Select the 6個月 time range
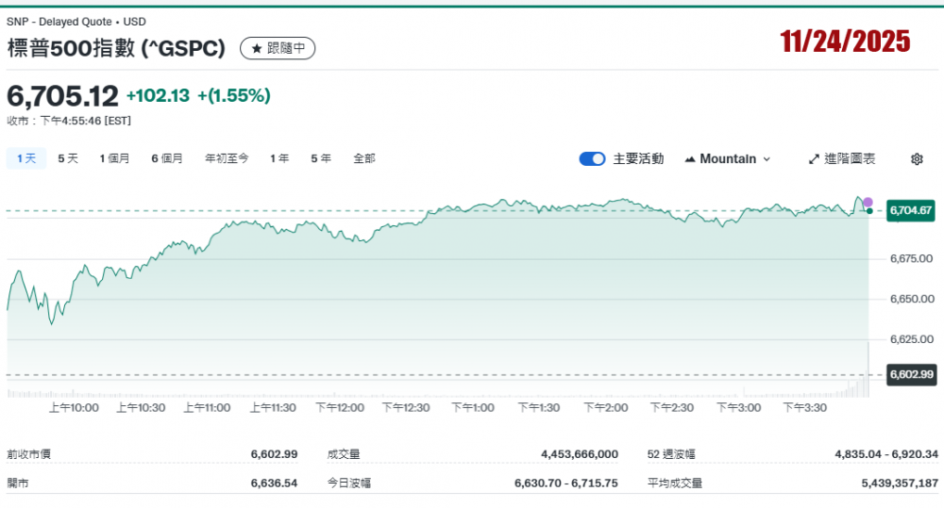The width and height of the screenshot is (944, 508). click(167, 159)
